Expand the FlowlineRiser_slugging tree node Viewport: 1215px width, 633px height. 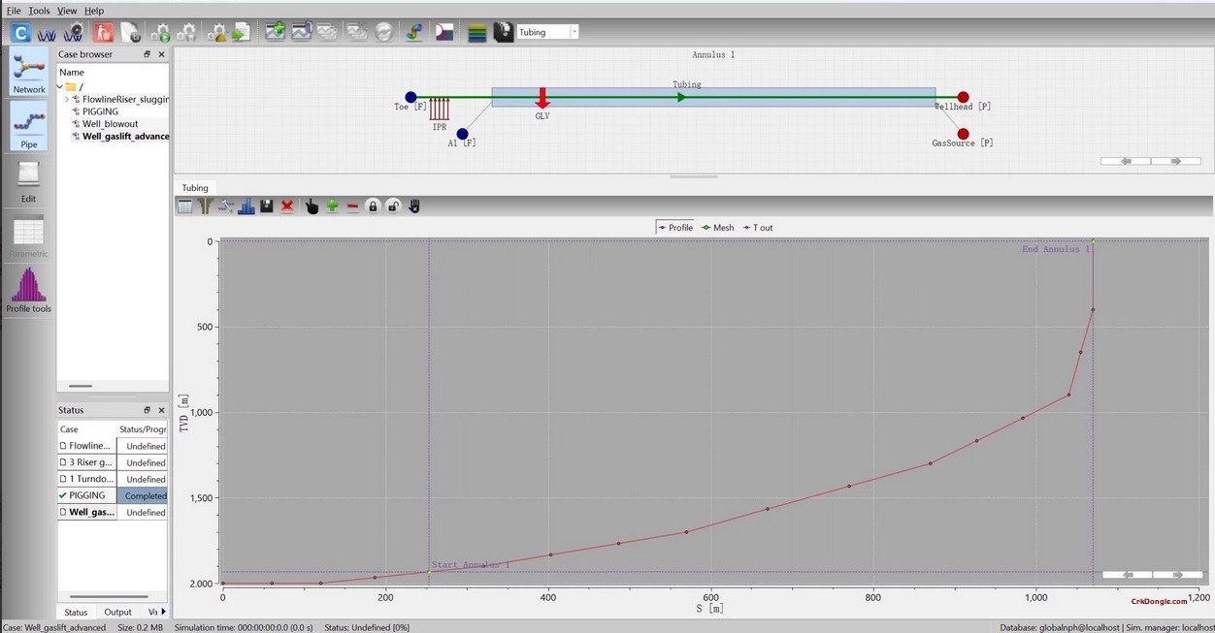67,99
